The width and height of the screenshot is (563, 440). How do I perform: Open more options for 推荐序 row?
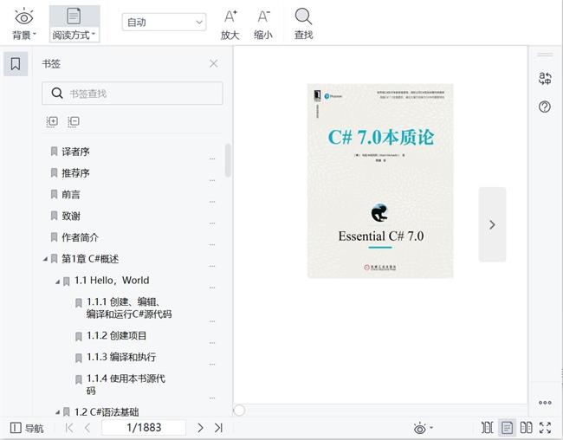[x=212, y=180]
